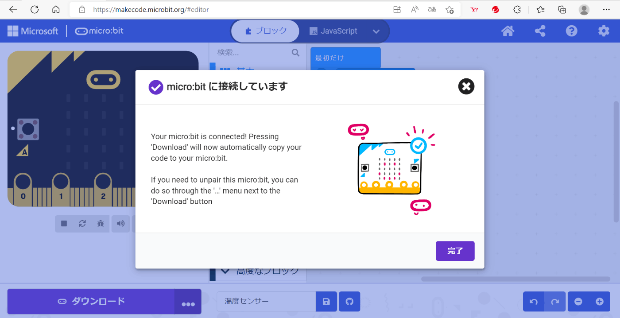Image resolution: width=620 pixels, height=318 pixels.
Task: Open the language dropdown next to JavaScript
Action: [x=376, y=31]
